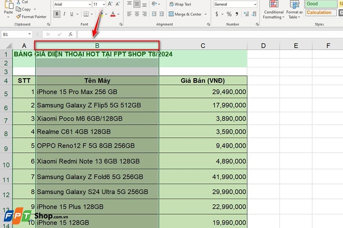Decrease the font size with the smaller A
343x228 pixels.
pyautogui.click(x=118, y=4)
